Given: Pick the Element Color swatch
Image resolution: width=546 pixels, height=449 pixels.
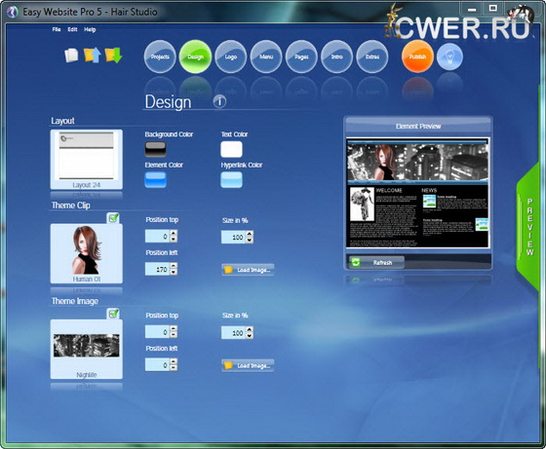Looking at the screenshot, I should click(155, 180).
